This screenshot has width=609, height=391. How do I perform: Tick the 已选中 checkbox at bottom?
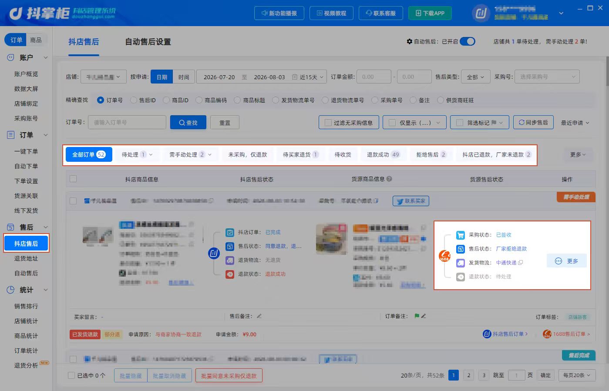click(71, 375)
